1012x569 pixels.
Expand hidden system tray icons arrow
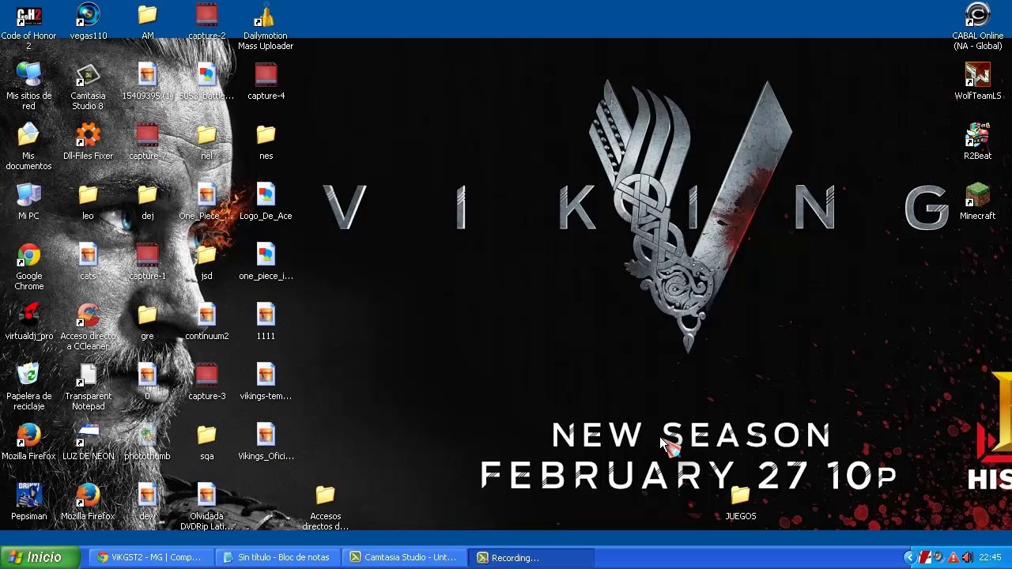click(x=909, y=558)
